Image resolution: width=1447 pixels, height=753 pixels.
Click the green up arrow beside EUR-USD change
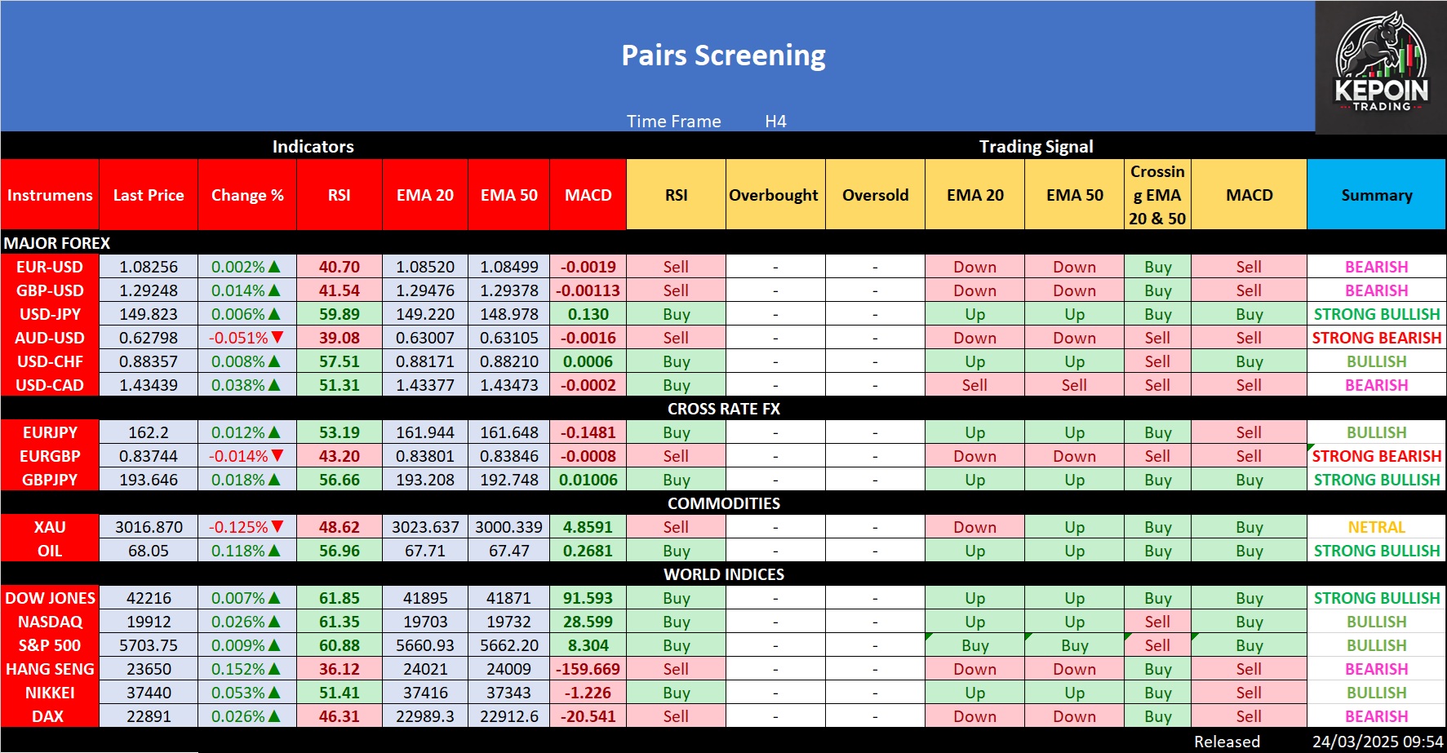[274, 267]
